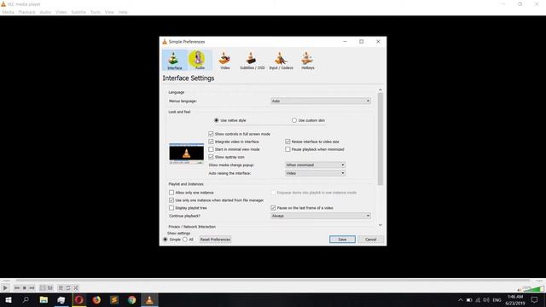546x307 pixels.
Task: Open the Menus language dropdown
Action: pos(321,101)
